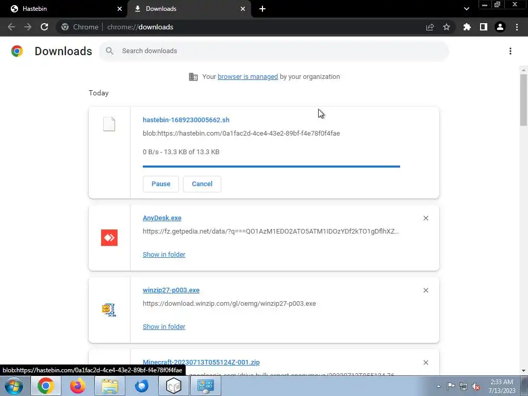The image size is (528, 396).
Task: Click the generic file icon of the hastebin download
Action: [x=109, y=124]
